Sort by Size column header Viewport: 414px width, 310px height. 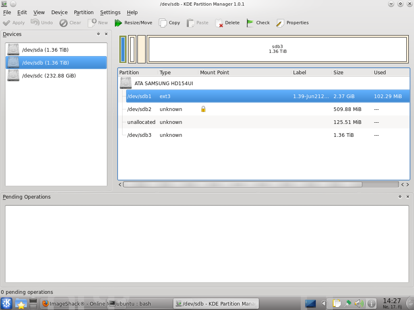point(352,73)
